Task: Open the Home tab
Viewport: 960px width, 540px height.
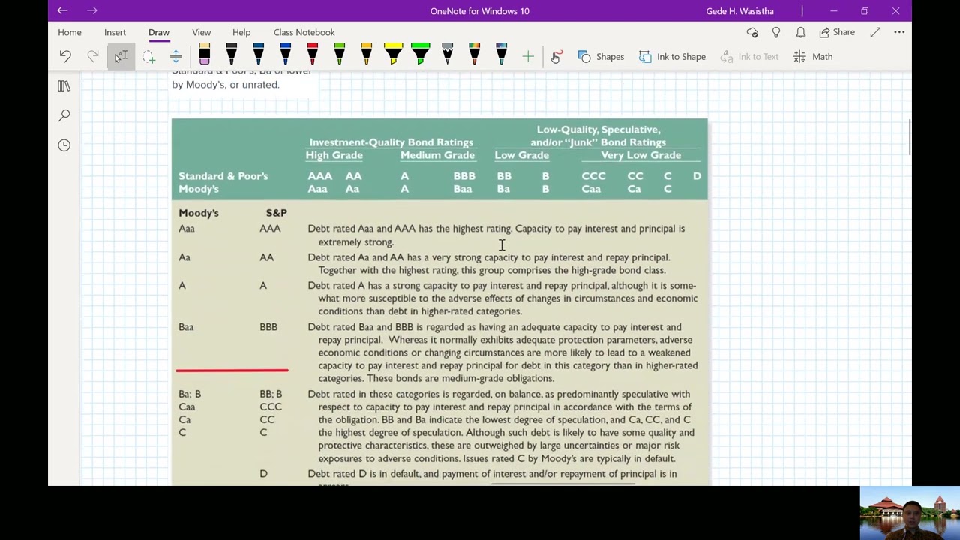Action: (x=70, y=32)
